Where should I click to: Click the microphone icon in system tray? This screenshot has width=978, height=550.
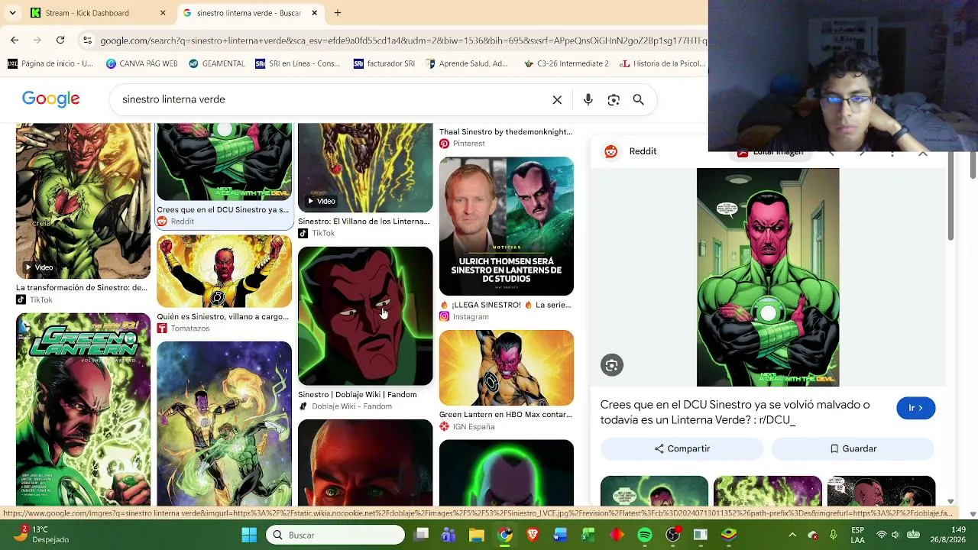pyautogui.click(x=834, y=535)
